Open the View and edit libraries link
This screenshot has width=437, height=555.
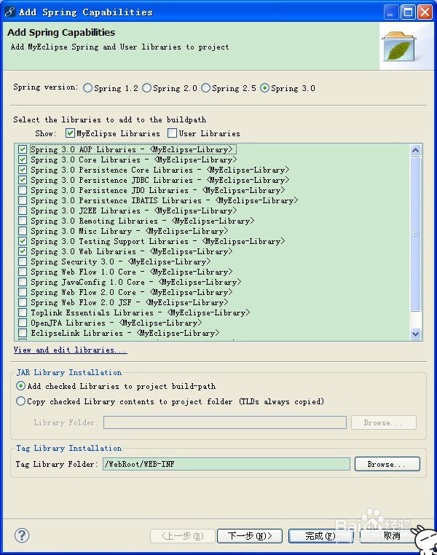70,350
